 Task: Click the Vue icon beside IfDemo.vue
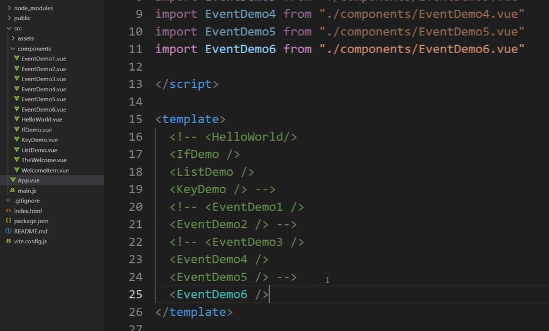(16, 129)
